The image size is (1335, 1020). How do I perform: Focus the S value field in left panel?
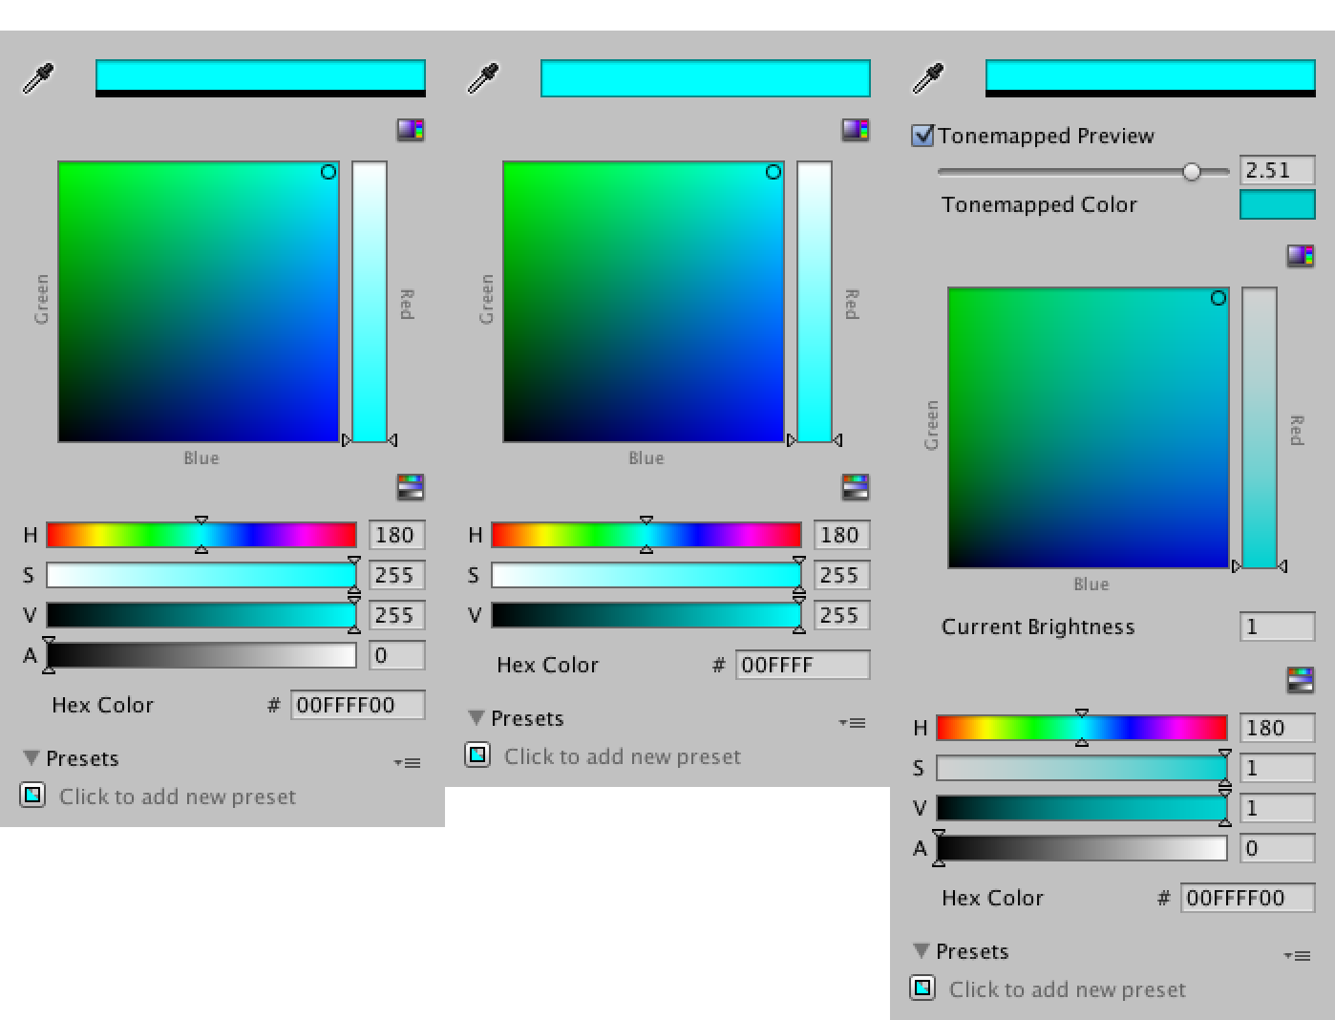[x=396, y=575]
